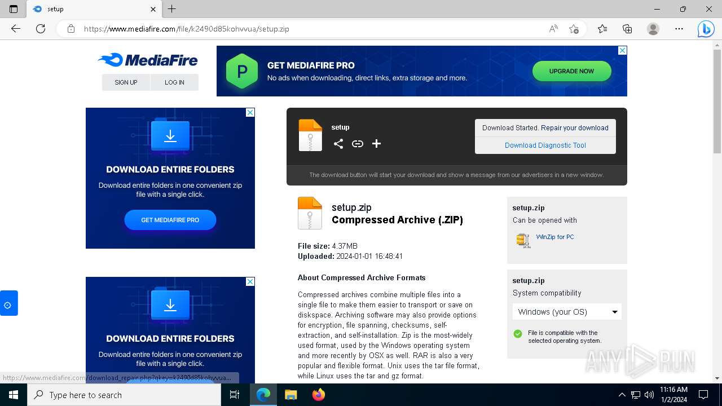This screenshot has height=406, width=722.
Task: Open the Favorites list
Action: [x=602, y=29]
